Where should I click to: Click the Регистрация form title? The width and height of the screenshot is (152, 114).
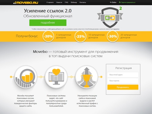[x=123, y=68]
